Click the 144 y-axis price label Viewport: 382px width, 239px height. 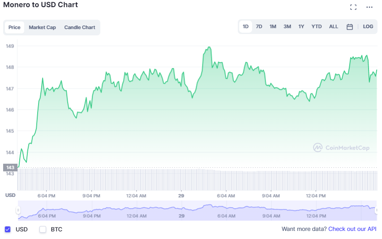coord(10,152)
